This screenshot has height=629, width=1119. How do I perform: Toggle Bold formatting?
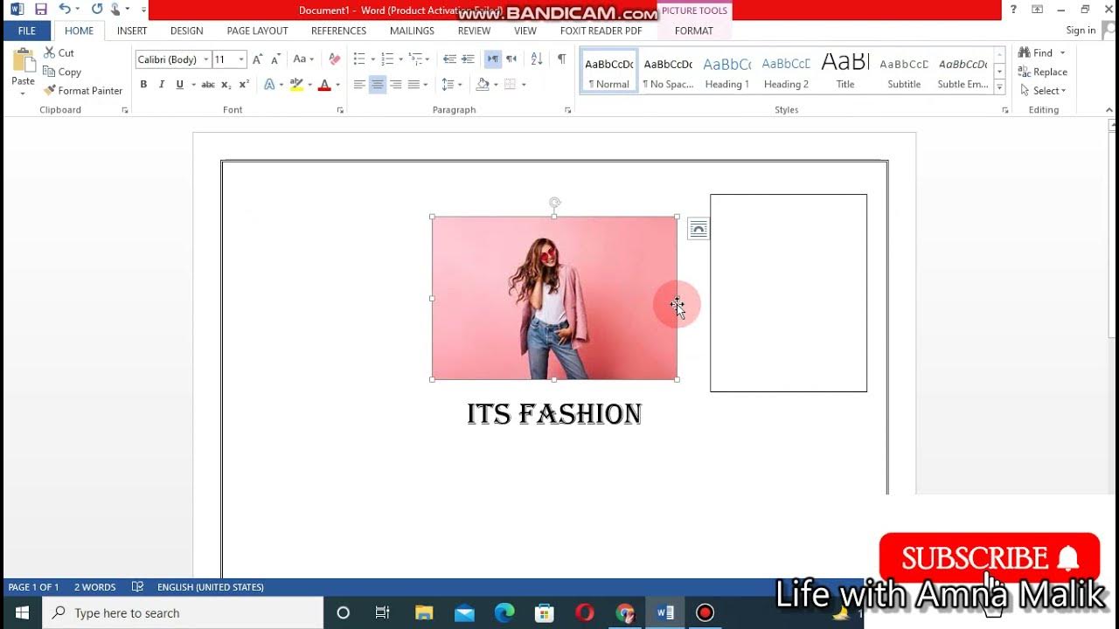tap(143, 85)
